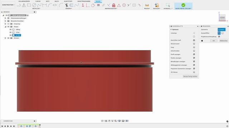Click Abbrechen in the Projizieren dialog

224,41
